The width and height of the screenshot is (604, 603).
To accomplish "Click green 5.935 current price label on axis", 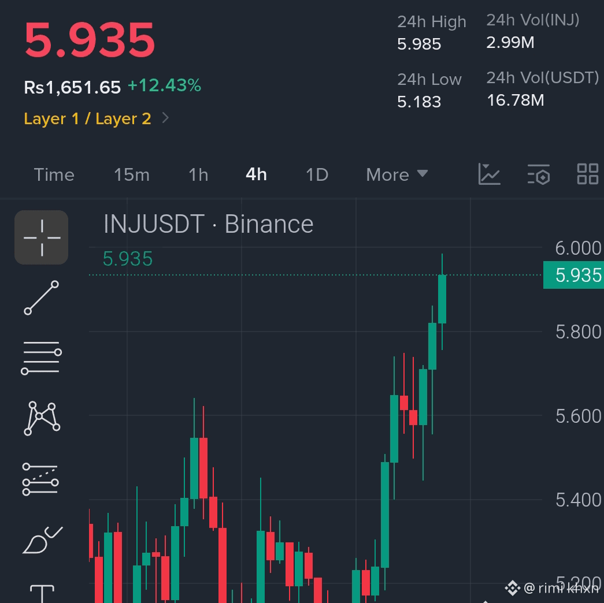I will click(x=573, y=275).
